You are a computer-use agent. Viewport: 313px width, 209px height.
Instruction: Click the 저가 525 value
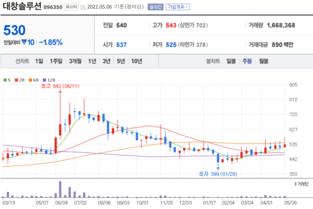(171, 45)
